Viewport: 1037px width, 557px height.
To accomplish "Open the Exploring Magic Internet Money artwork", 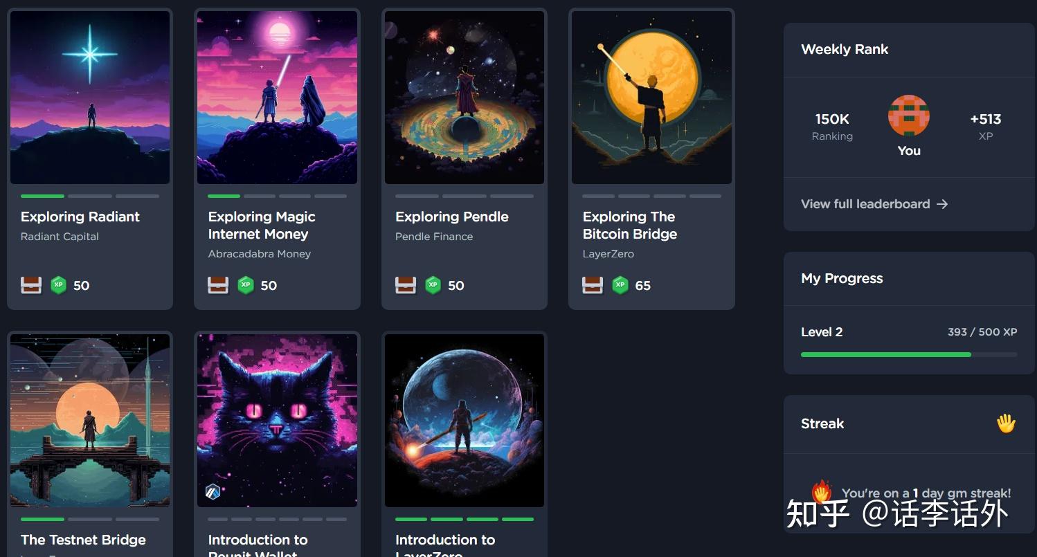I will pyautogui.click(x=277, y=98).
